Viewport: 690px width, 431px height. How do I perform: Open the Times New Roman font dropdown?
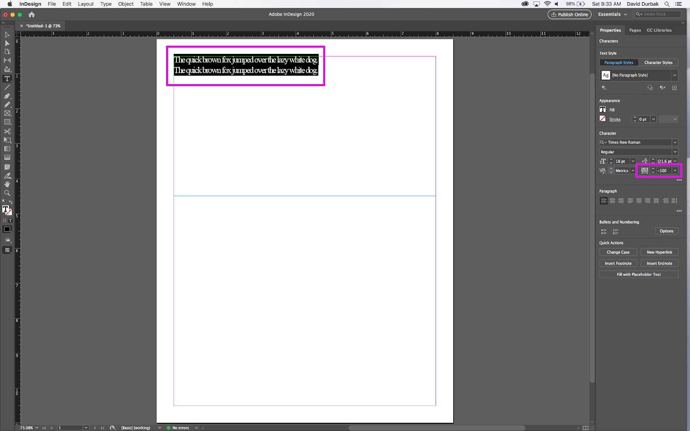tap(675, 142)
